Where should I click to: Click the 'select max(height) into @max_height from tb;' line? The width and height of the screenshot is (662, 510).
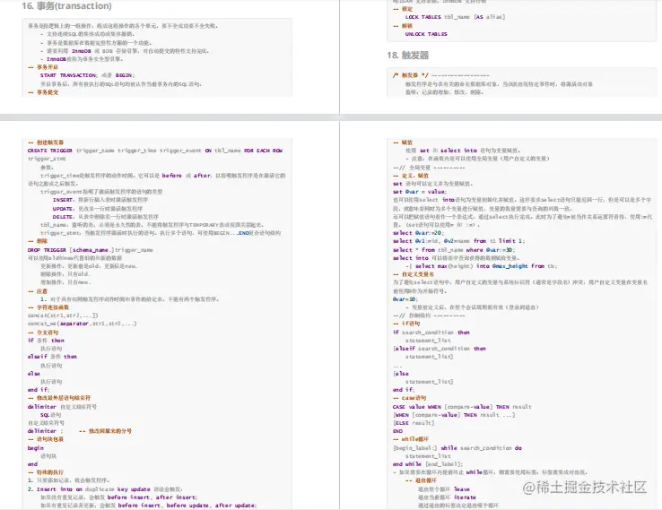[482, 266]
